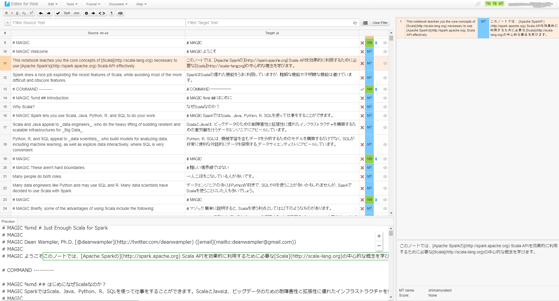Click source text 'Why Scala?'

[24, 107]
